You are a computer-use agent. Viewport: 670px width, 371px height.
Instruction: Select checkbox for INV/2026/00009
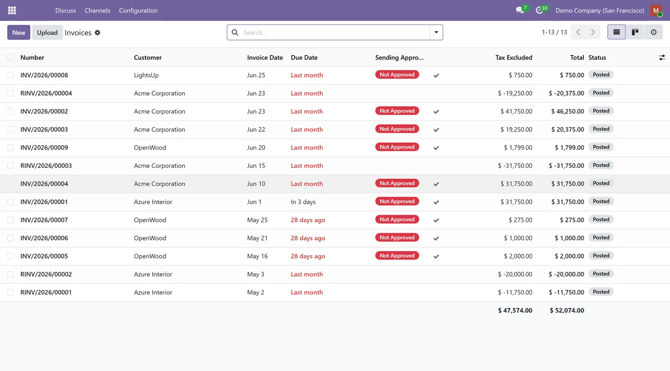click(11, 148)
